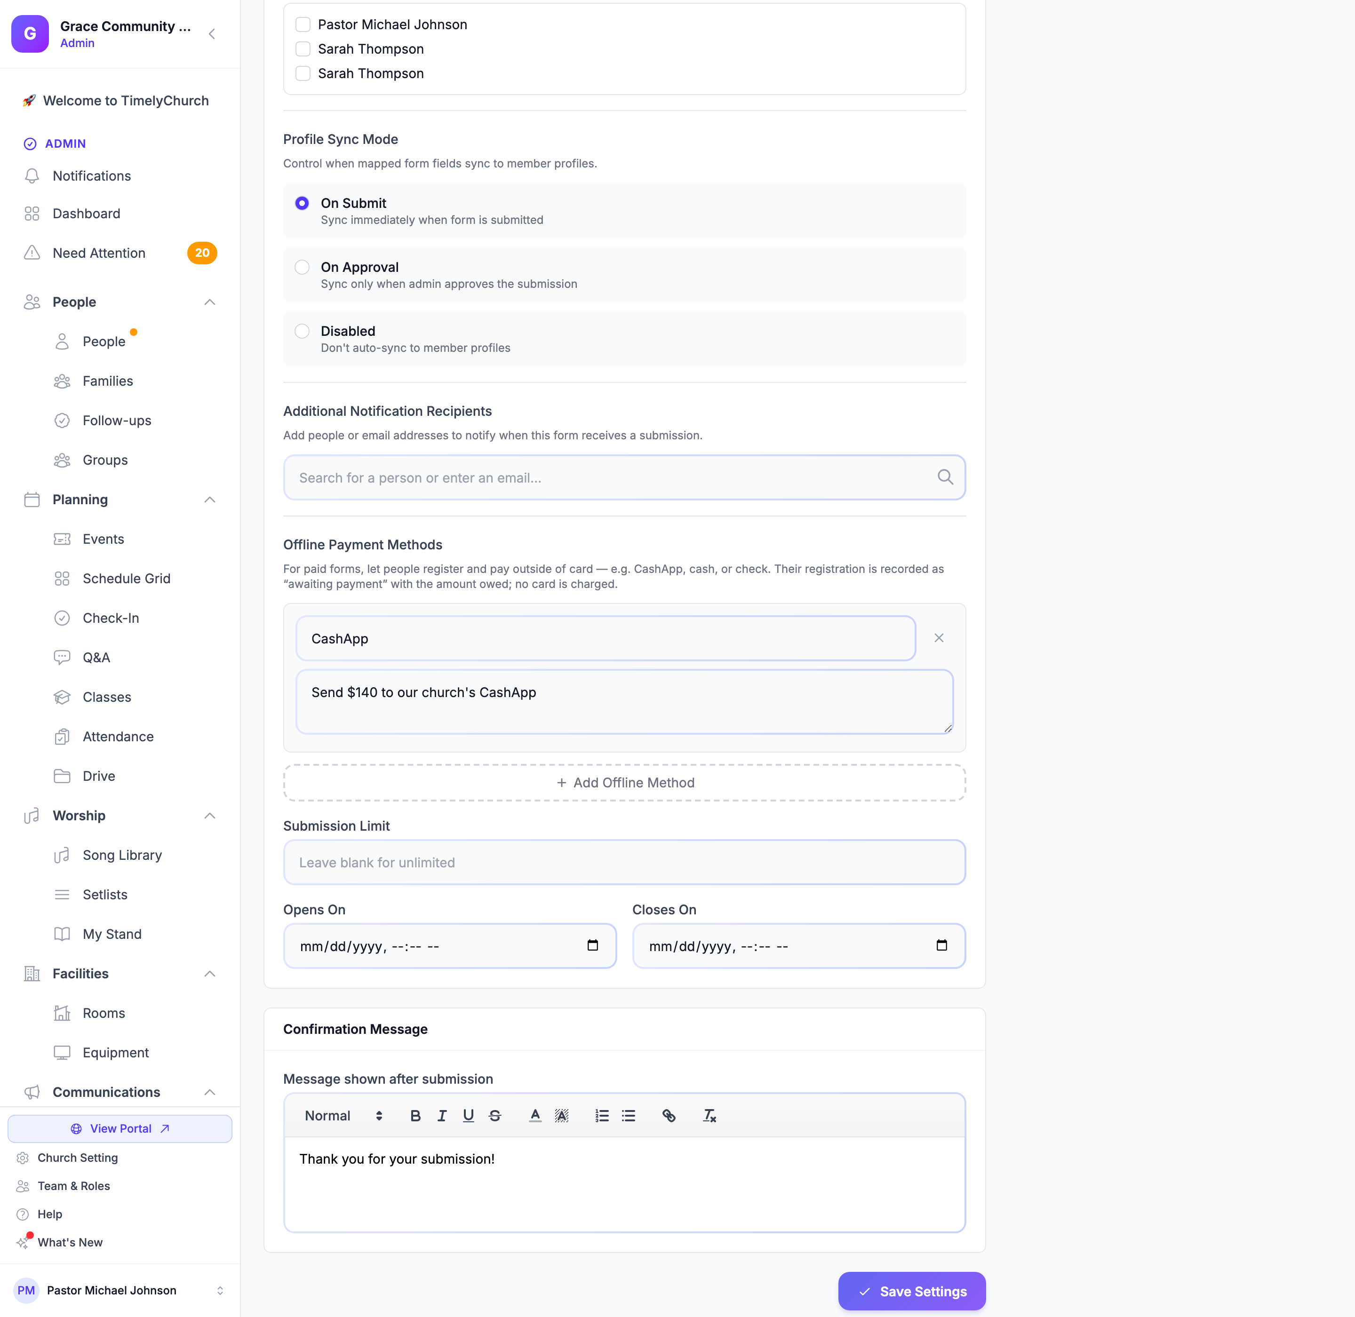Viewport: 1355px width, 1317px height.
Task: Clear text formatting in editor toolbar
Action: (x=709, y=1116)
